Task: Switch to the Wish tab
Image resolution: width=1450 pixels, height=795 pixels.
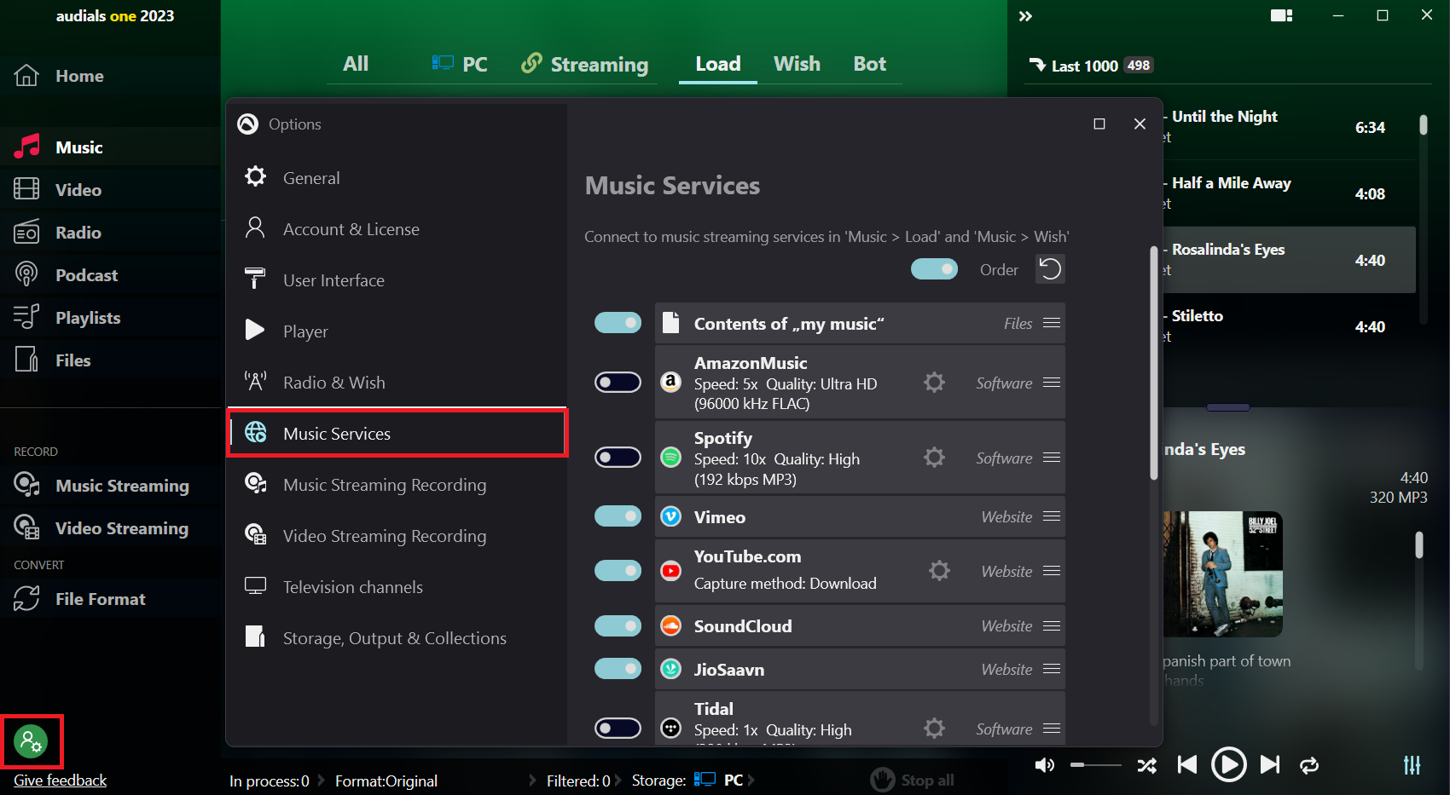Action: 797,64
